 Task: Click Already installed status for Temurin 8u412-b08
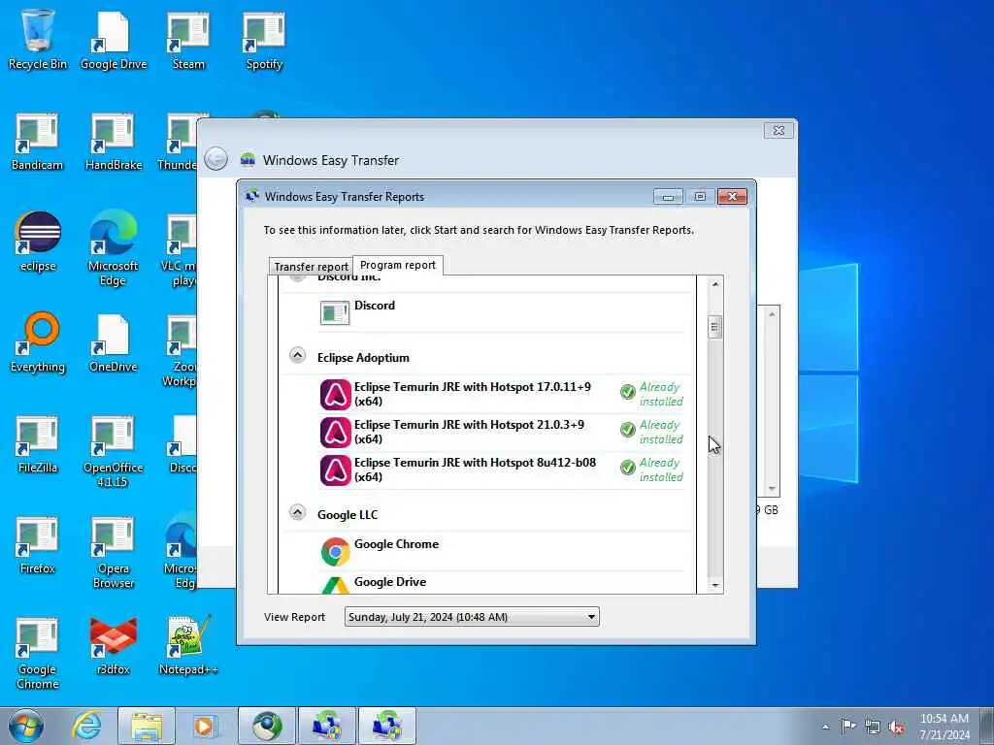pyautogui.click(x=652, y=470)
